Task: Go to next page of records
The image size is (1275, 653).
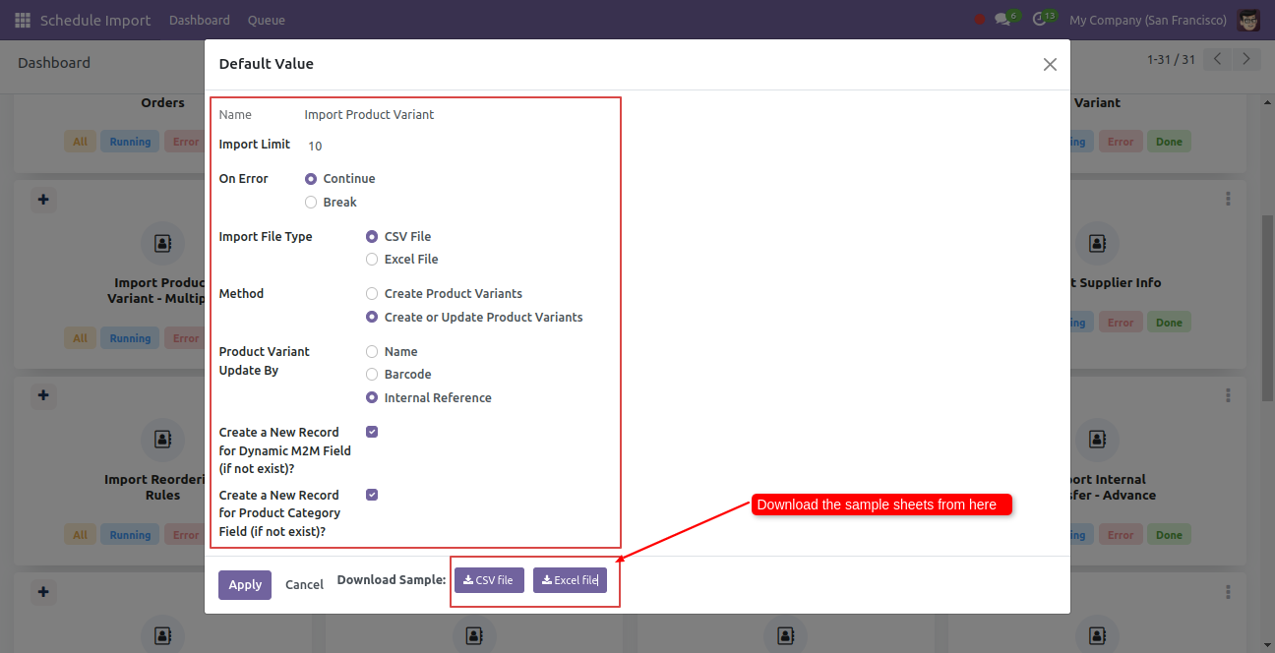Action: coord(1246,59)
